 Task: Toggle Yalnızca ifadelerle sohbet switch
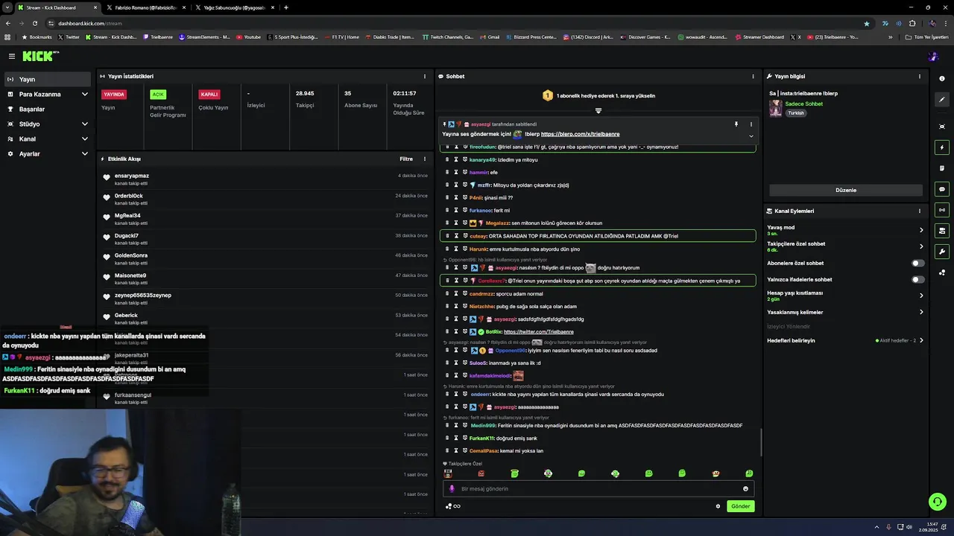coord(918,279)
